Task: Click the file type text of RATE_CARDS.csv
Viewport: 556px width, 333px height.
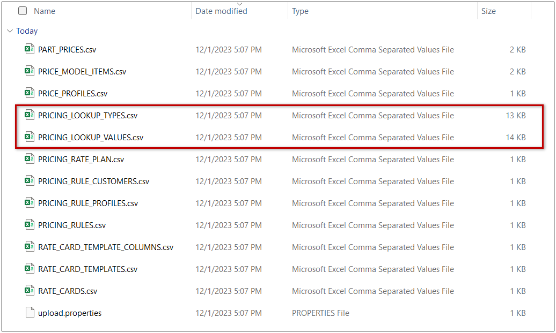Action: (x=372, y=291)
